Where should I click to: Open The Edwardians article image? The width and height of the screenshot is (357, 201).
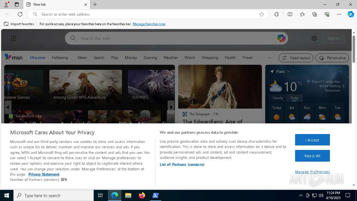[220, 87]
